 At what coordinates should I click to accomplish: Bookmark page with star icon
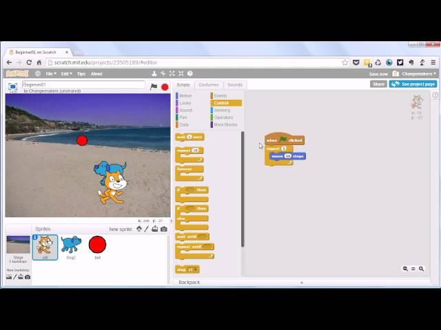(x=345, y=63)
